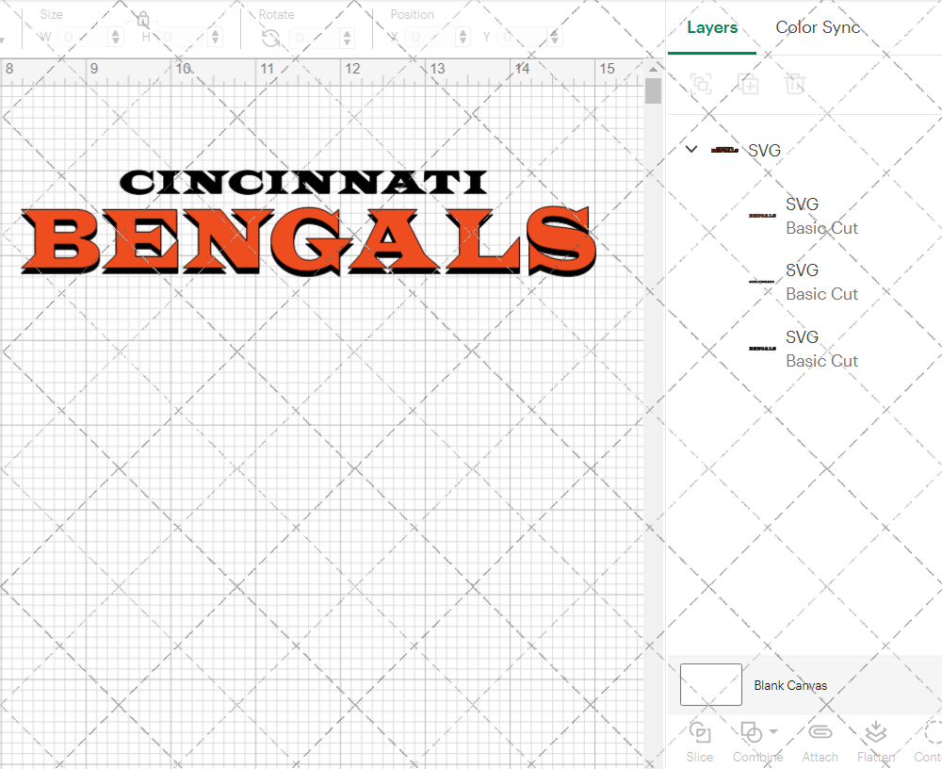Click the Flatten tool
The width and height of the screenshot is (942, 769).
coord(876,742)
